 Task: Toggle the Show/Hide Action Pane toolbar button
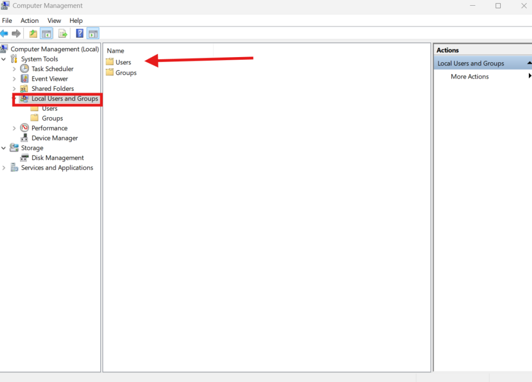coord(93,33)
